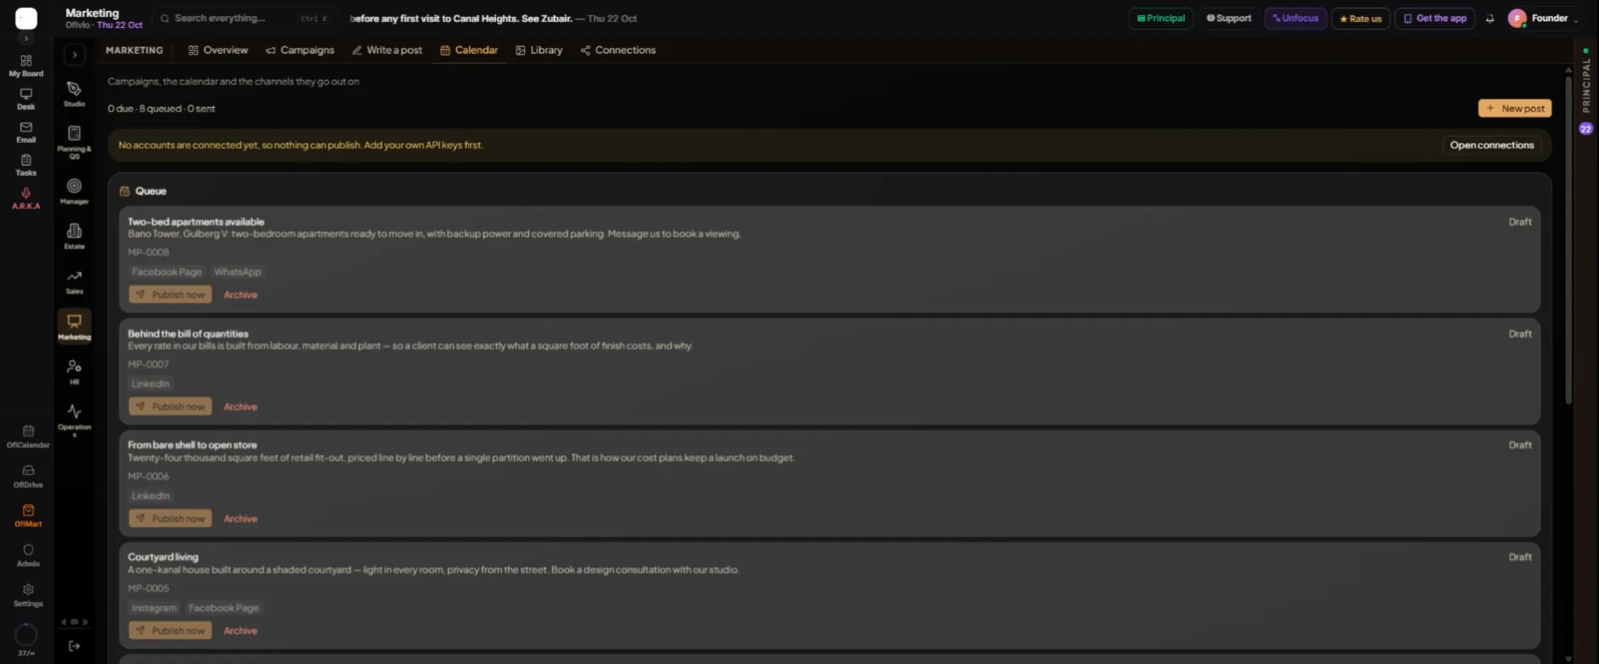Open OflCalendar in sidebar
The height and width of the screenshot is (664, 1599).
[x=28, y=436]
